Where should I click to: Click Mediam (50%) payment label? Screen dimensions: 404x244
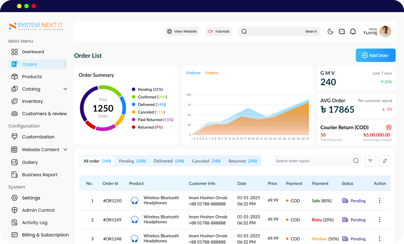(325, 239)
